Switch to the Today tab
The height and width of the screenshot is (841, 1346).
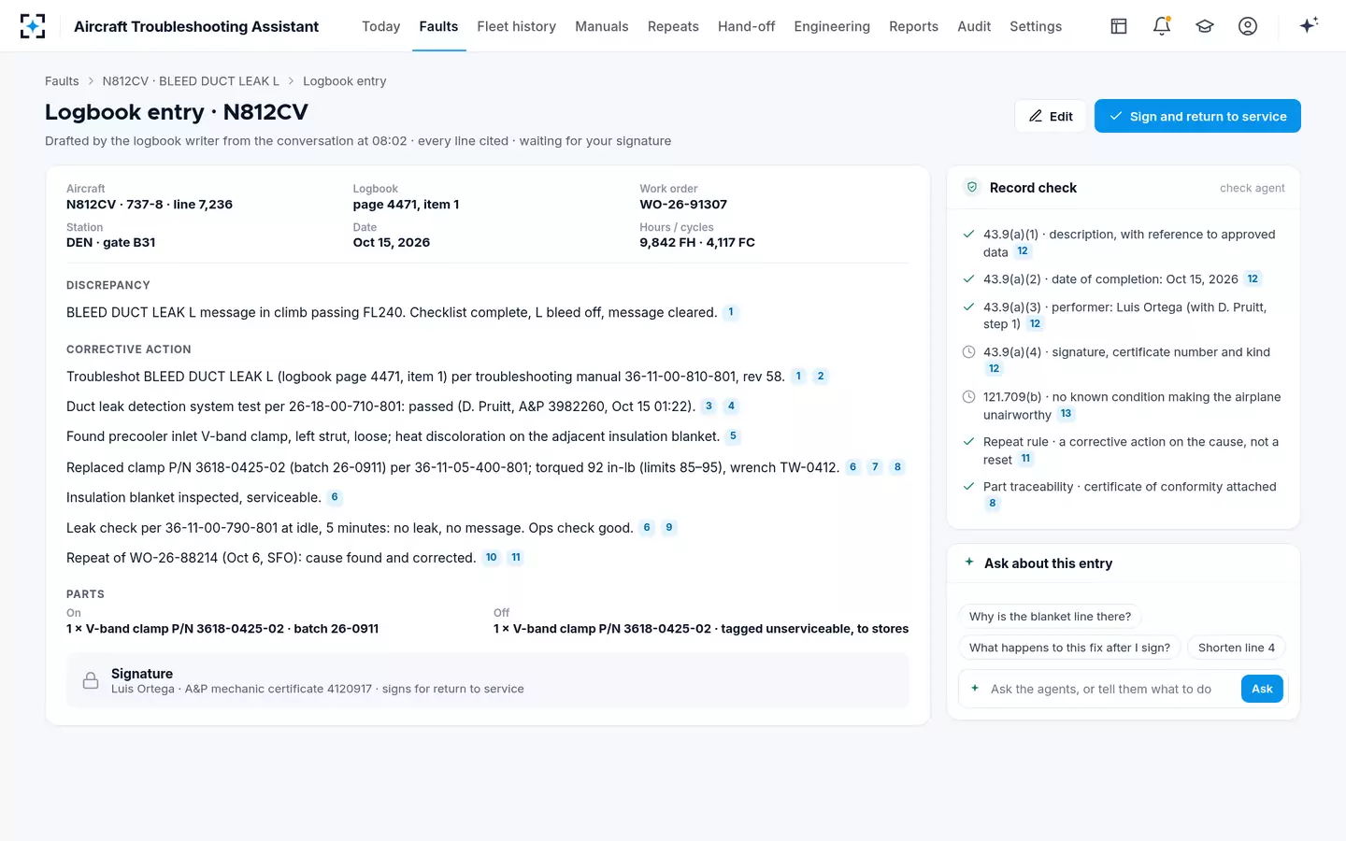[380, 26]
